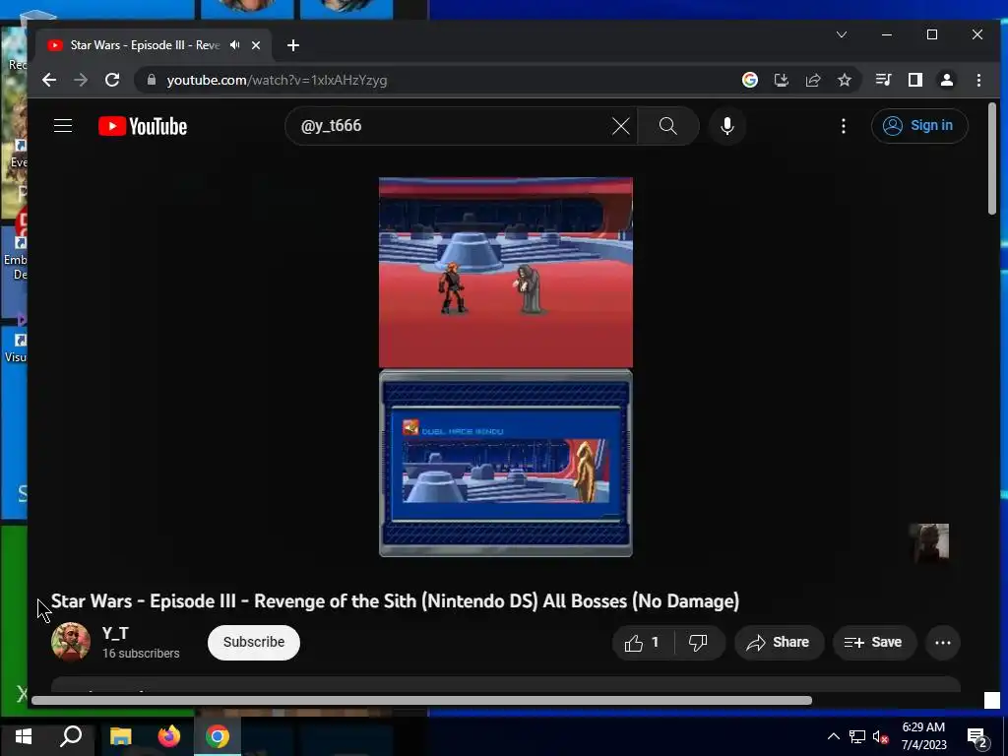Click the install app icon
This screenshot has height=756, width=1008.
click(x=781, y=80)
